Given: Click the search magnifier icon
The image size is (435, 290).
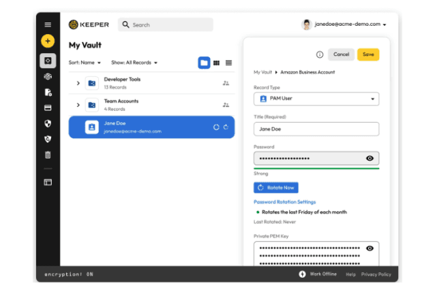Looking at the screenshot, I should [125, 25].
